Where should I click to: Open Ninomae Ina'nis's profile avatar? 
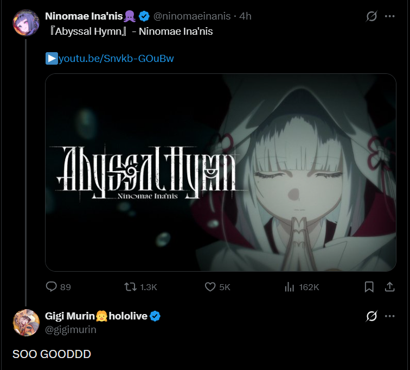(x=26, y=22)
